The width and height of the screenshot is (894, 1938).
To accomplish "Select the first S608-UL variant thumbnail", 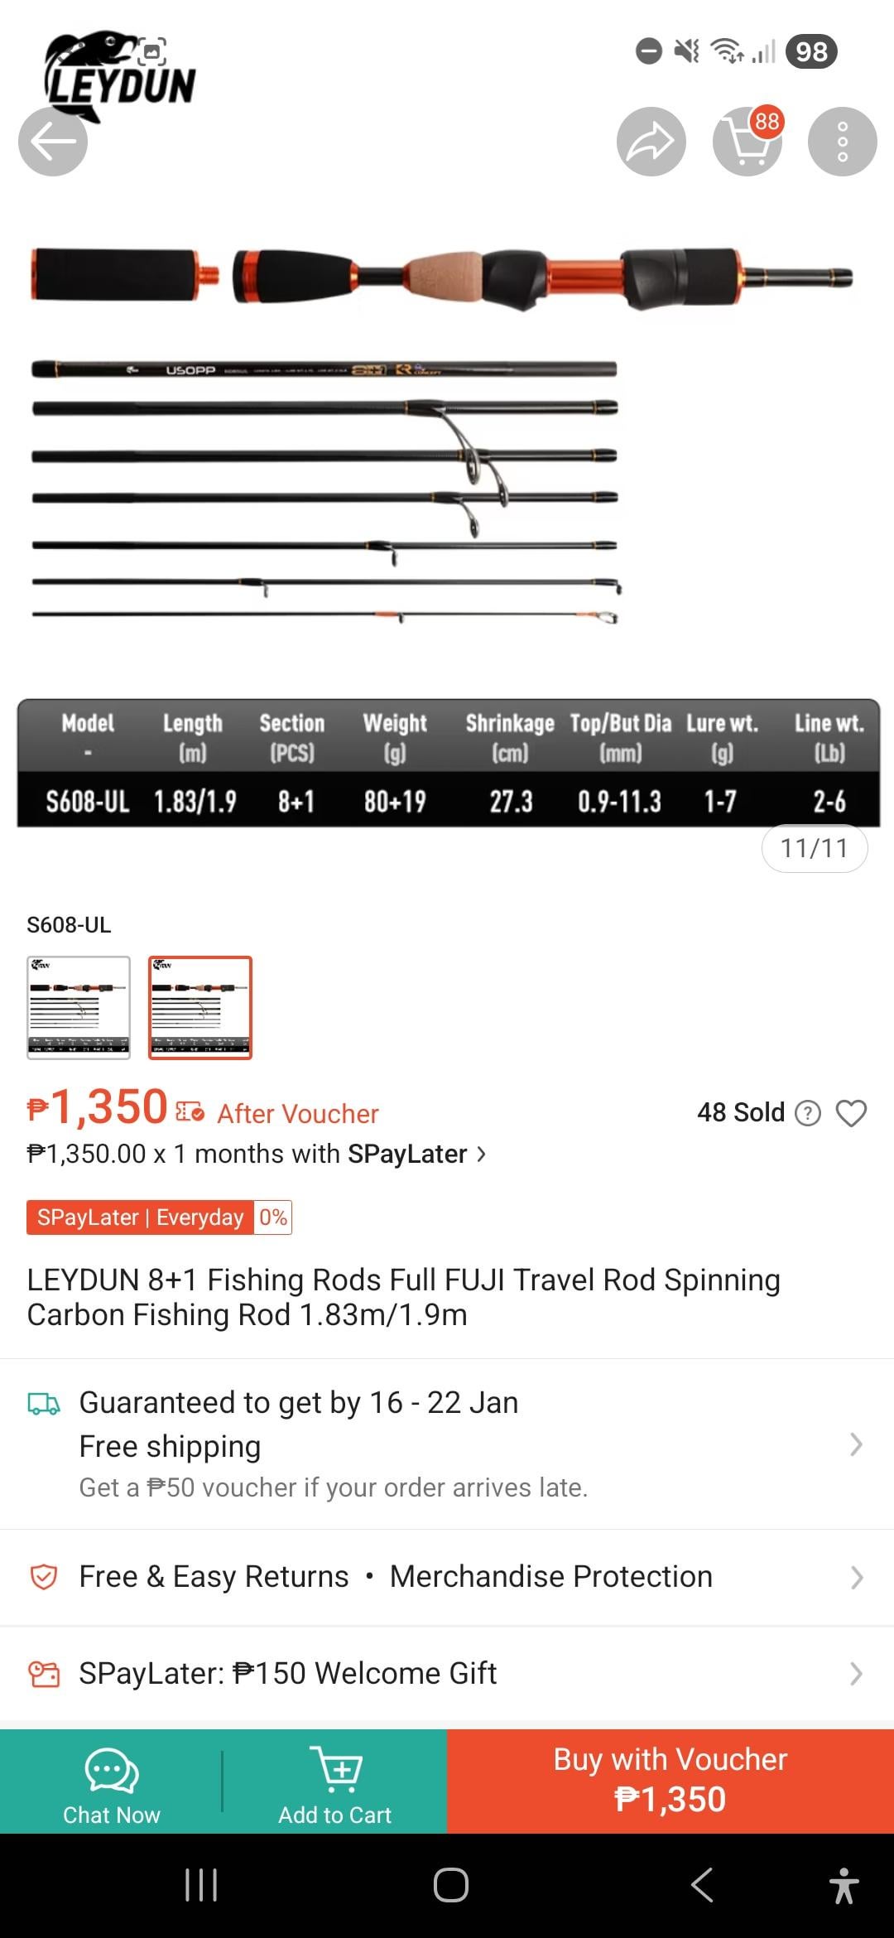I will coord(79,1007).
